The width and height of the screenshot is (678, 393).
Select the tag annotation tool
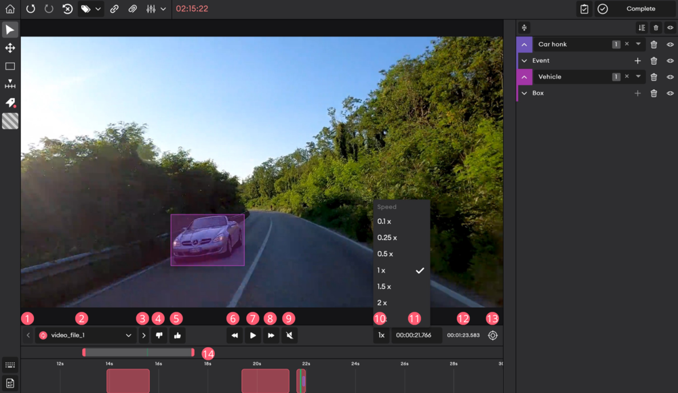point(10,102)
